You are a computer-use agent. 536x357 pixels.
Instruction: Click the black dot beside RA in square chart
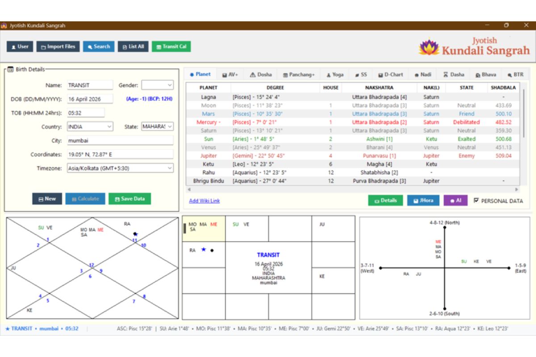(212, 250)
